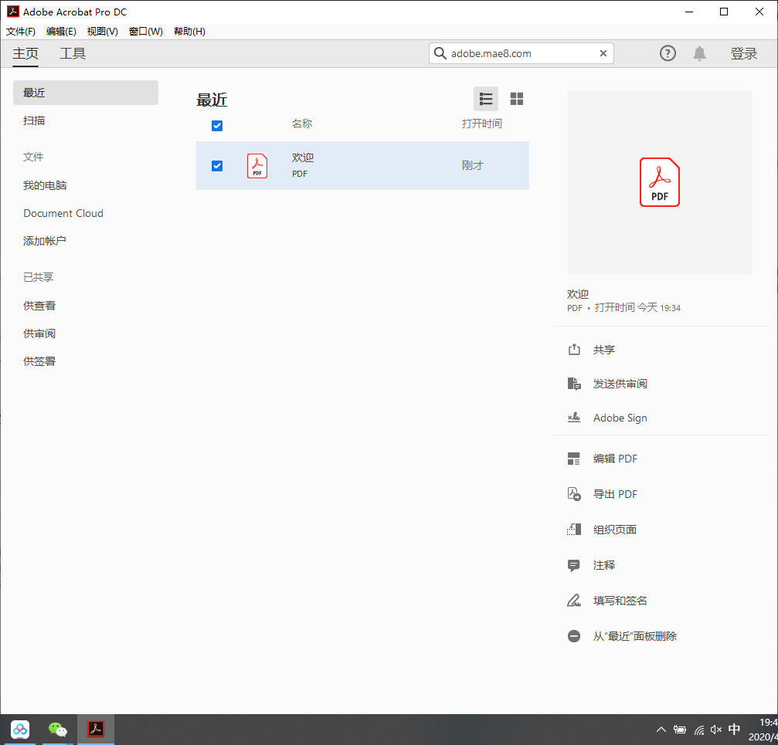This screenshot has width=778, height=745.
Task: Open WeChat from the taskbar
Action: click(x=57, y=729)
